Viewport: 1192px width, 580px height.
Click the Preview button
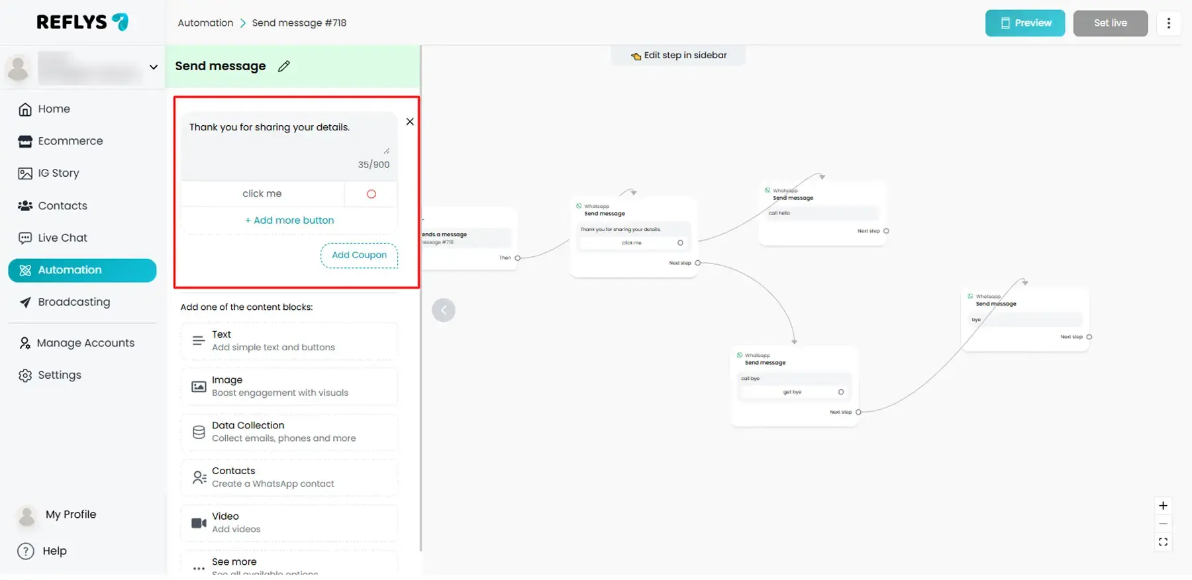[1024, 23]
